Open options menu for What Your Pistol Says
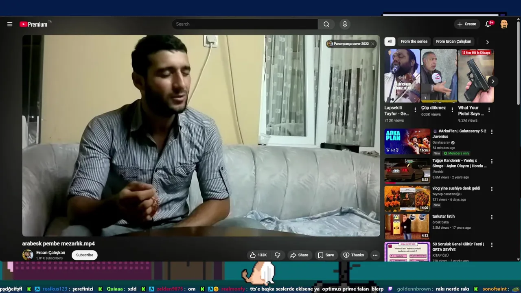Screen dimensions: 521x293 coord(489,110)
